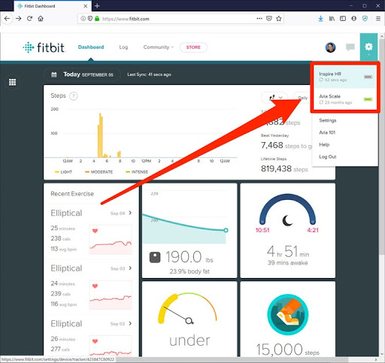Click the 4 hr 51 min sleep tile
This screenshot has width=385, height=363.
[288, 231]
